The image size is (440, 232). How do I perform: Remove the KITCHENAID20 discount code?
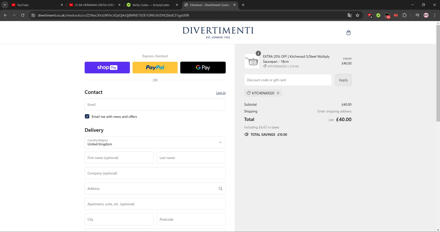tap(278, 93)
